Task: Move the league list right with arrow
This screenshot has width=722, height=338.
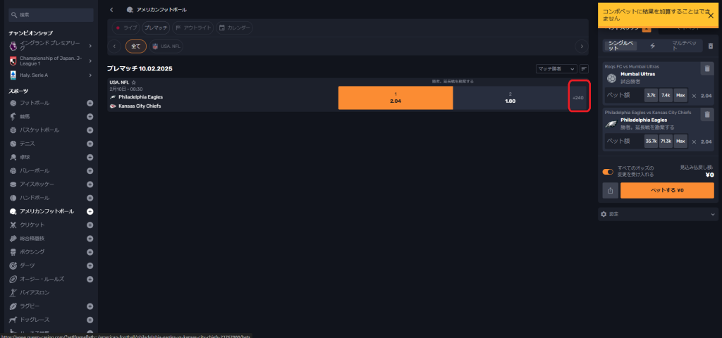Action: (x=582, y=46)
